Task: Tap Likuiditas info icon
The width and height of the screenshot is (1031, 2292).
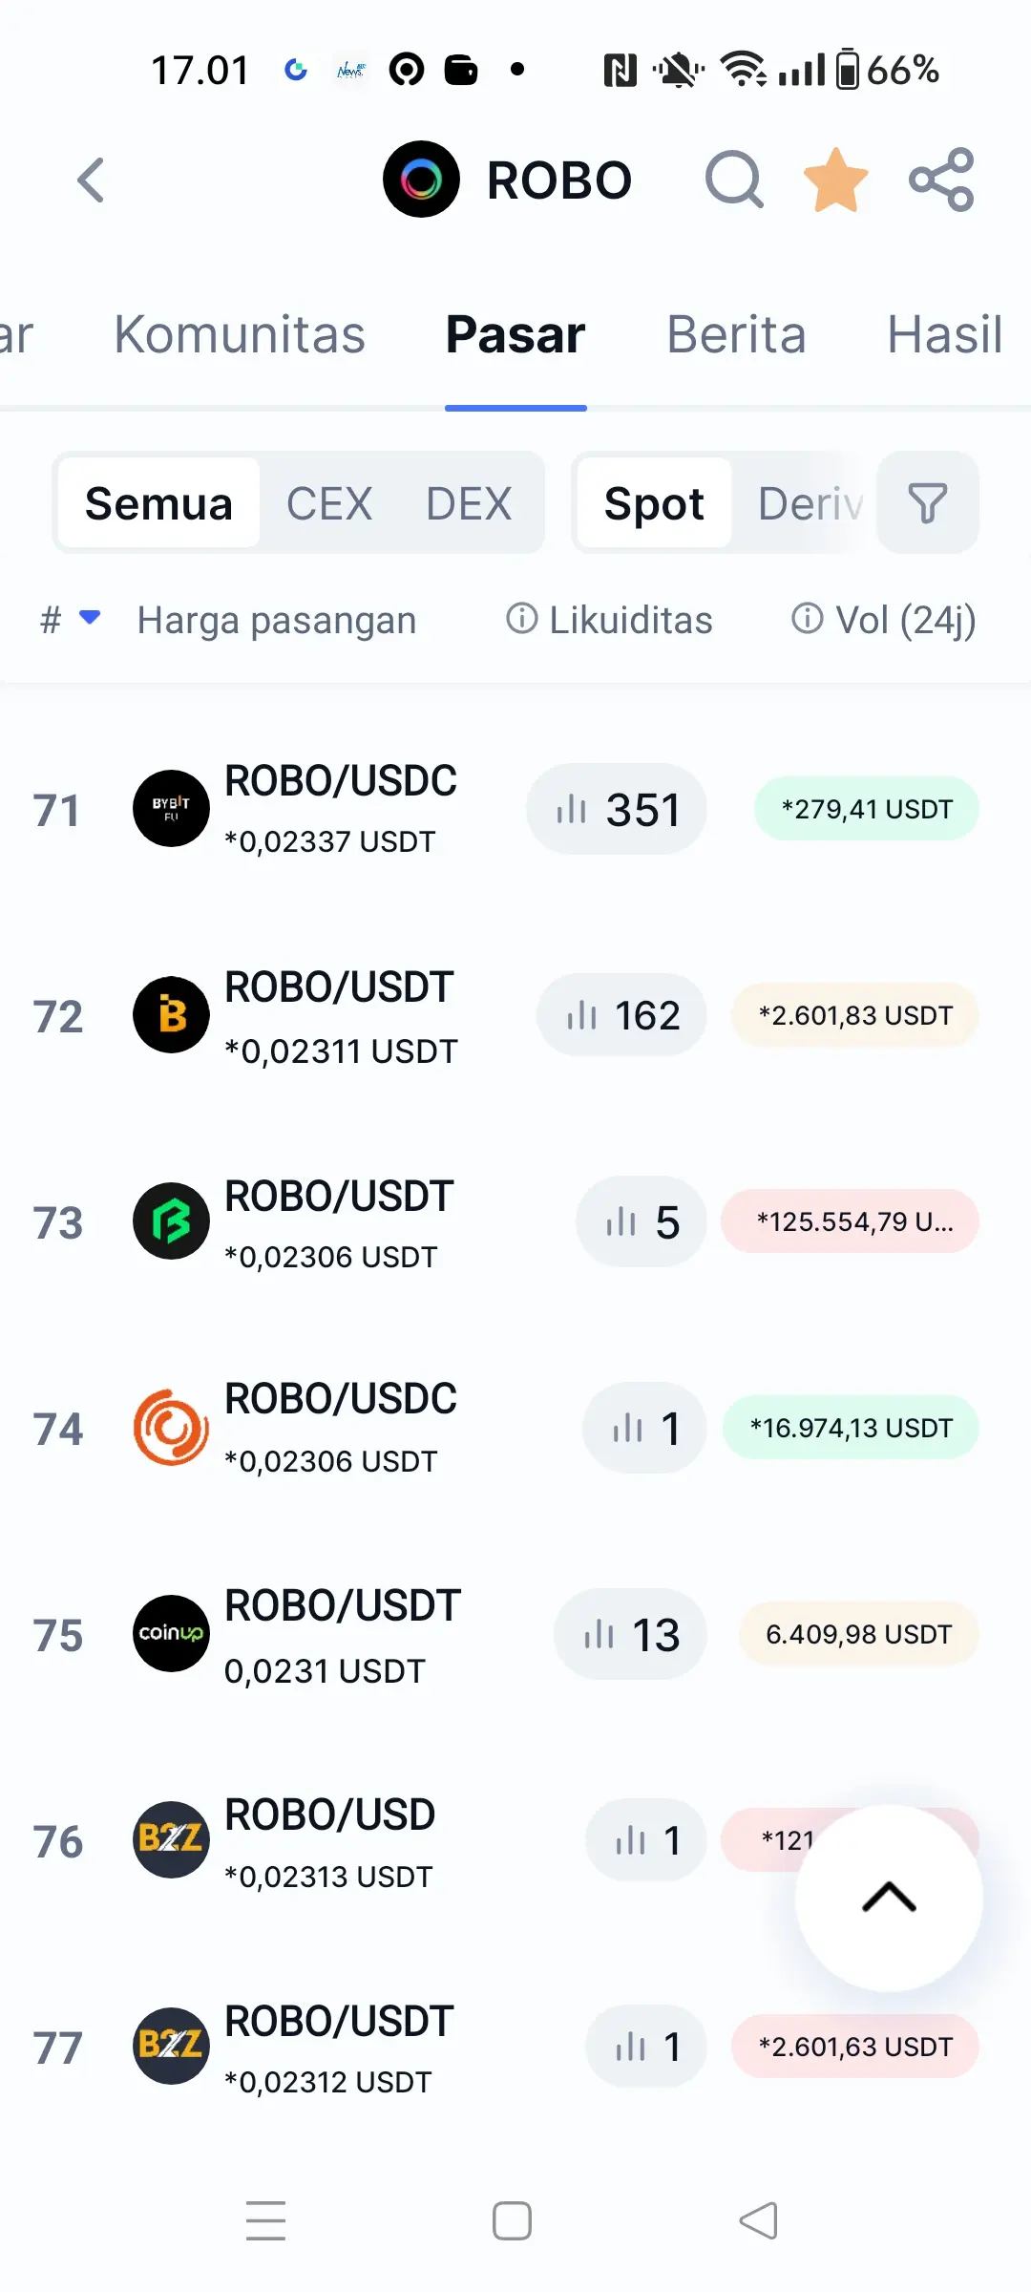Action: coord(521,619)
